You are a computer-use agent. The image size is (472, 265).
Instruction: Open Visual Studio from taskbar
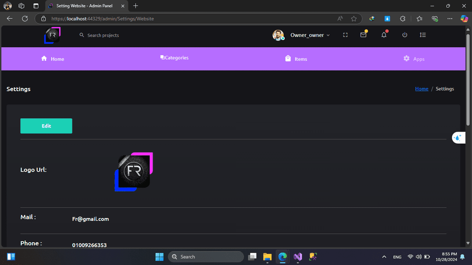click(298, 257)
